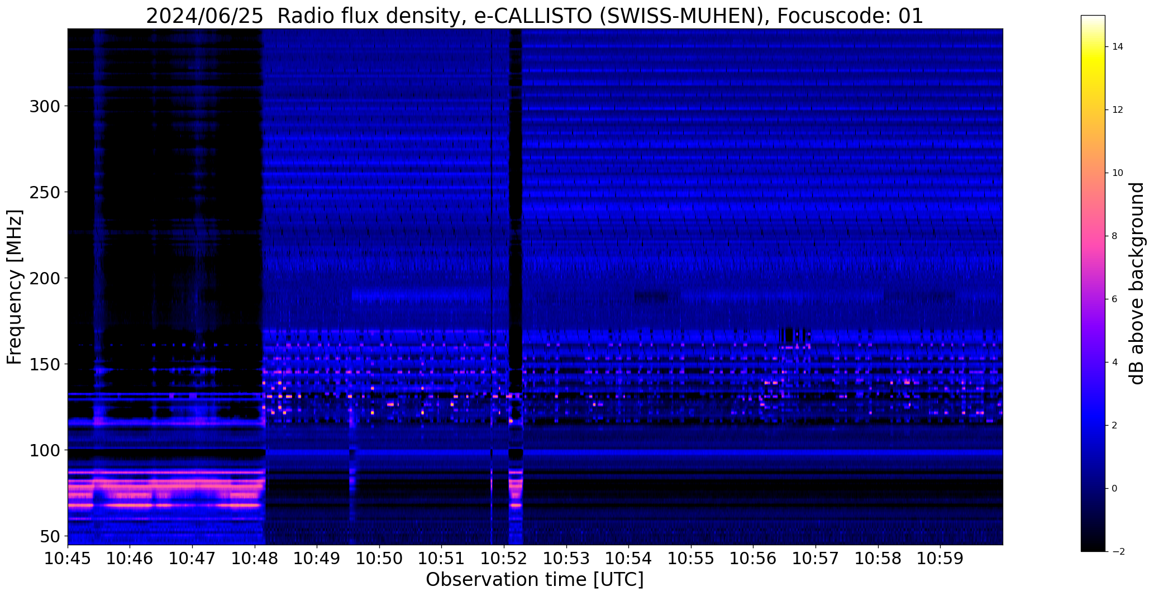The width and height of the screenshot is (1154, 596).
Task: Click the colorbar tick value 6
Action: coord(1115,299)
